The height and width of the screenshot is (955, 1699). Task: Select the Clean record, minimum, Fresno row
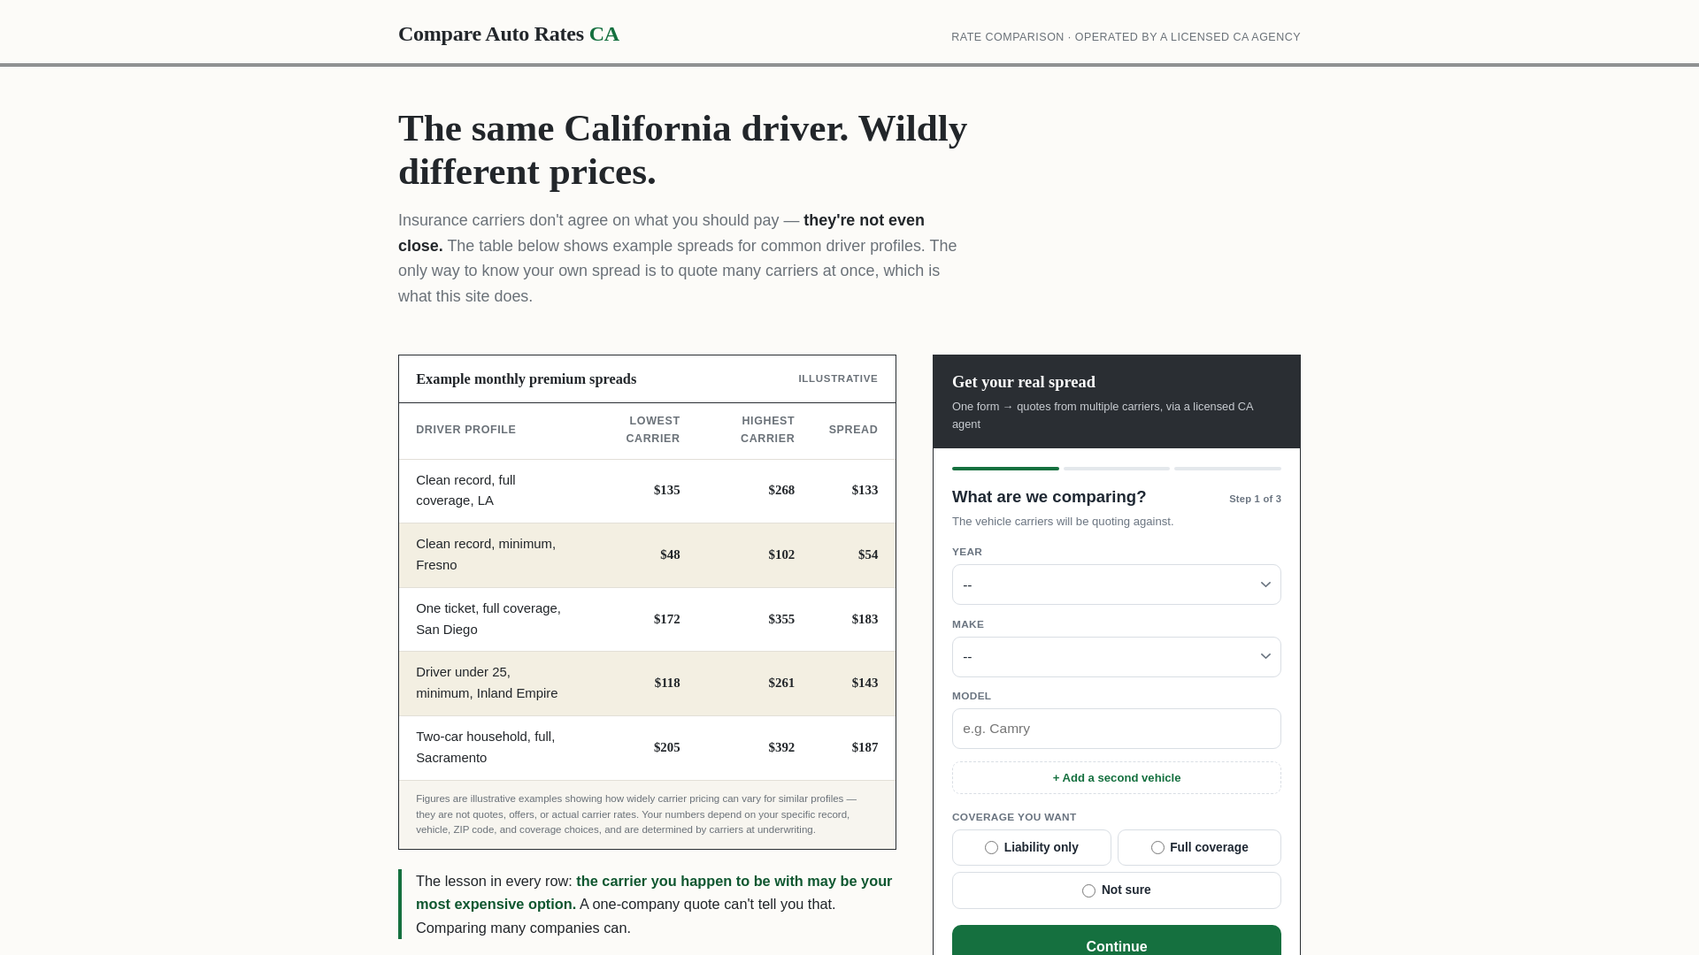(x=647, y=555)
